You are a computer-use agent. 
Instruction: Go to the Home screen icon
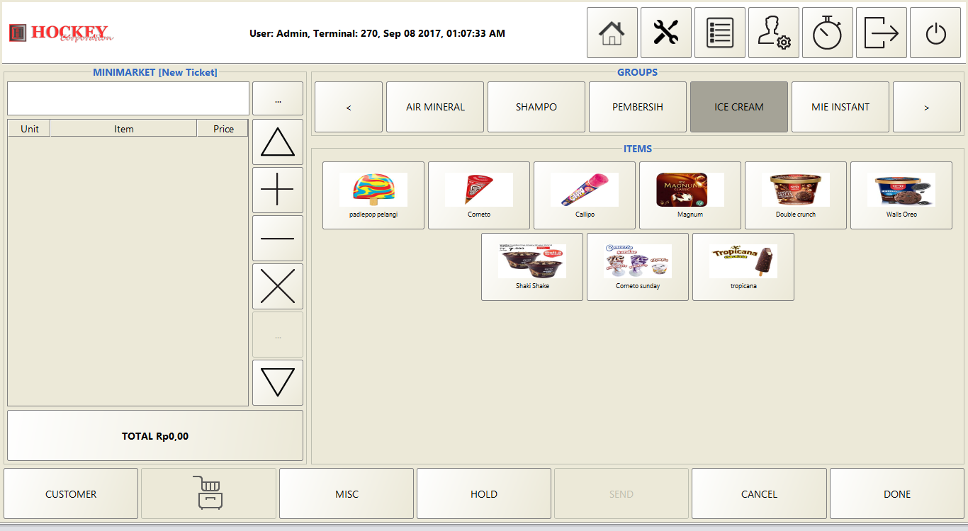tap(612, 33)
